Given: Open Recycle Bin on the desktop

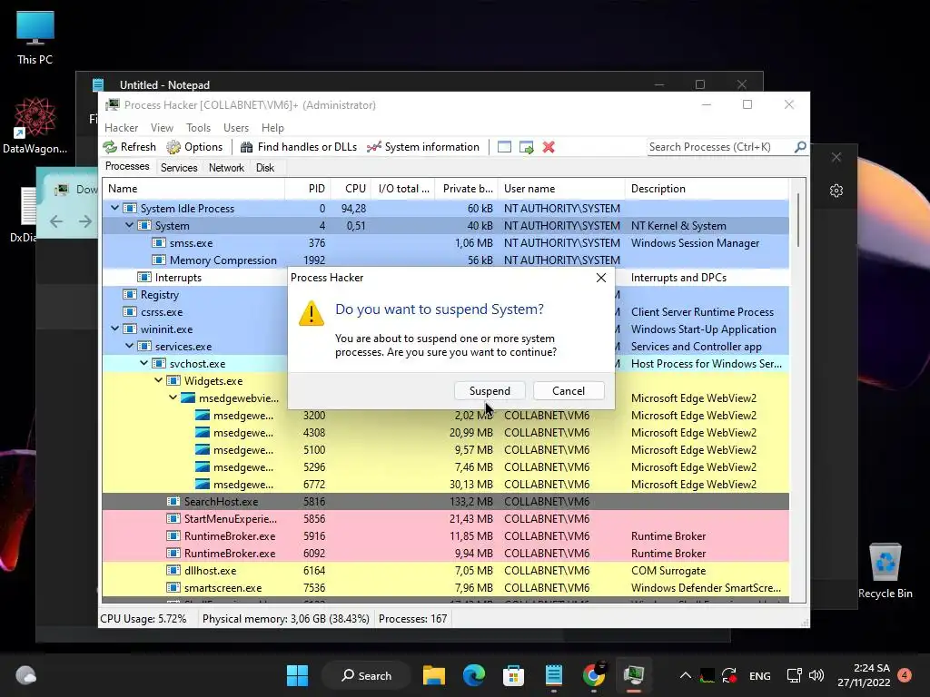Looking at the screenshot, I should (x=885, y=571).
